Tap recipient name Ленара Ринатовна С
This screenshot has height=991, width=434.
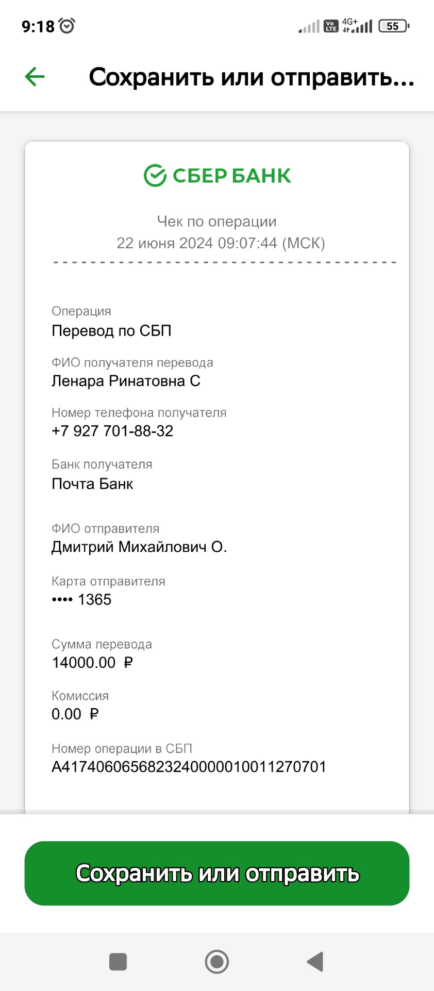126,381
